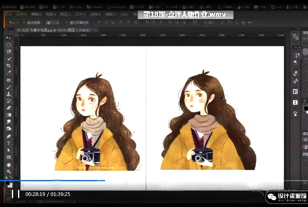308x207 pixels.
Task: Select the History Brush tool
Action: click(9, 101)
